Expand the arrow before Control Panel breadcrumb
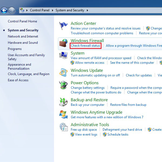162x162 pixels. point(27,10)
